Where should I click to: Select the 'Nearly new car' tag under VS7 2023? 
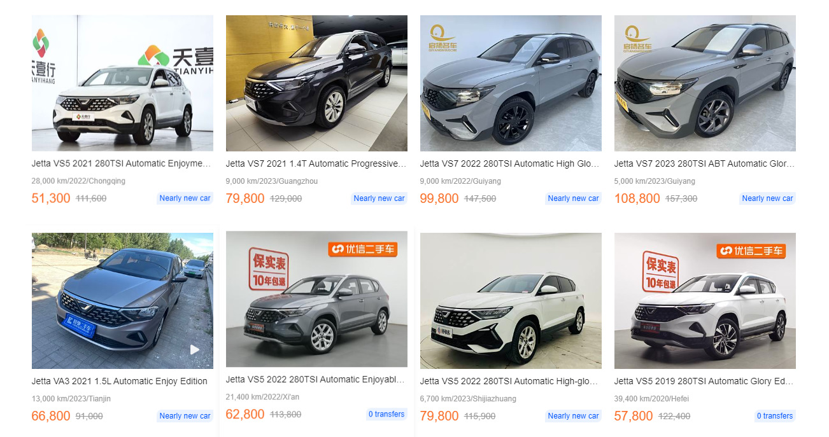(x=767, y=198)
